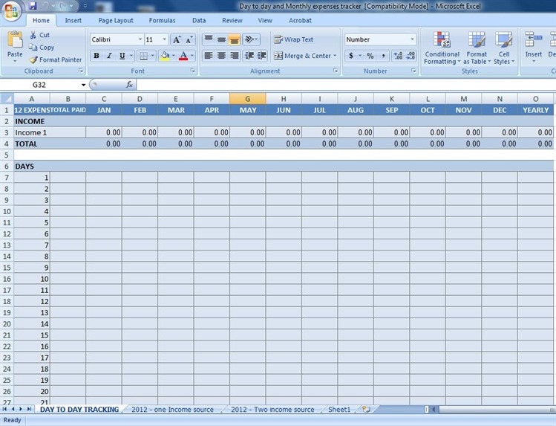Select all cells with corner button
This screenshot has height=426, width=556.
point(7,99)
